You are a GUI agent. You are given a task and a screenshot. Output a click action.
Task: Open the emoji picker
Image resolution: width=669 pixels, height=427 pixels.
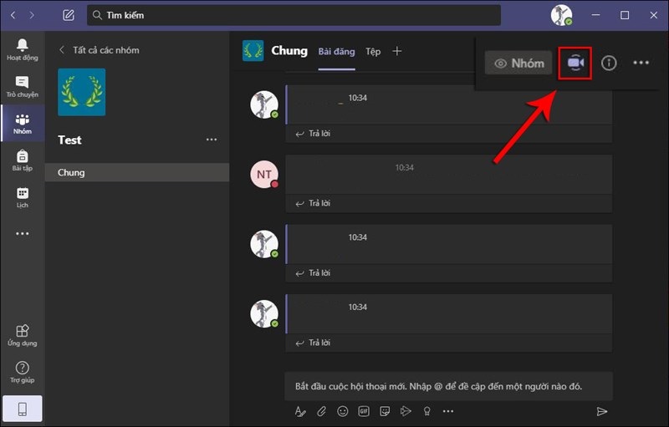tap(343, 411)
